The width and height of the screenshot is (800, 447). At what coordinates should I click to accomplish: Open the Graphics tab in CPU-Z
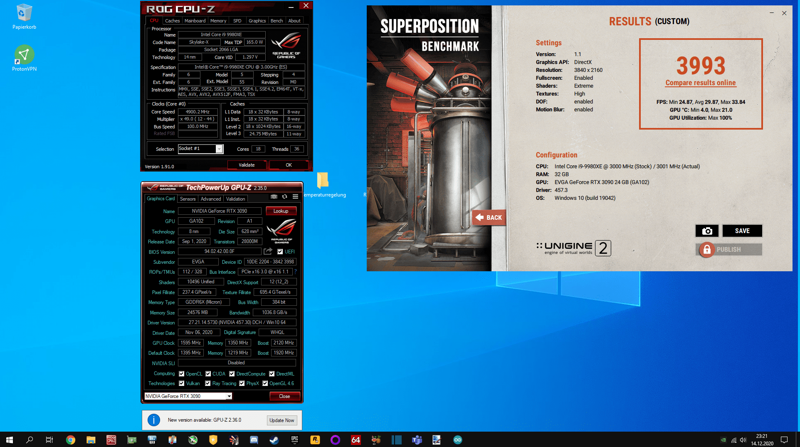(257, 21)
